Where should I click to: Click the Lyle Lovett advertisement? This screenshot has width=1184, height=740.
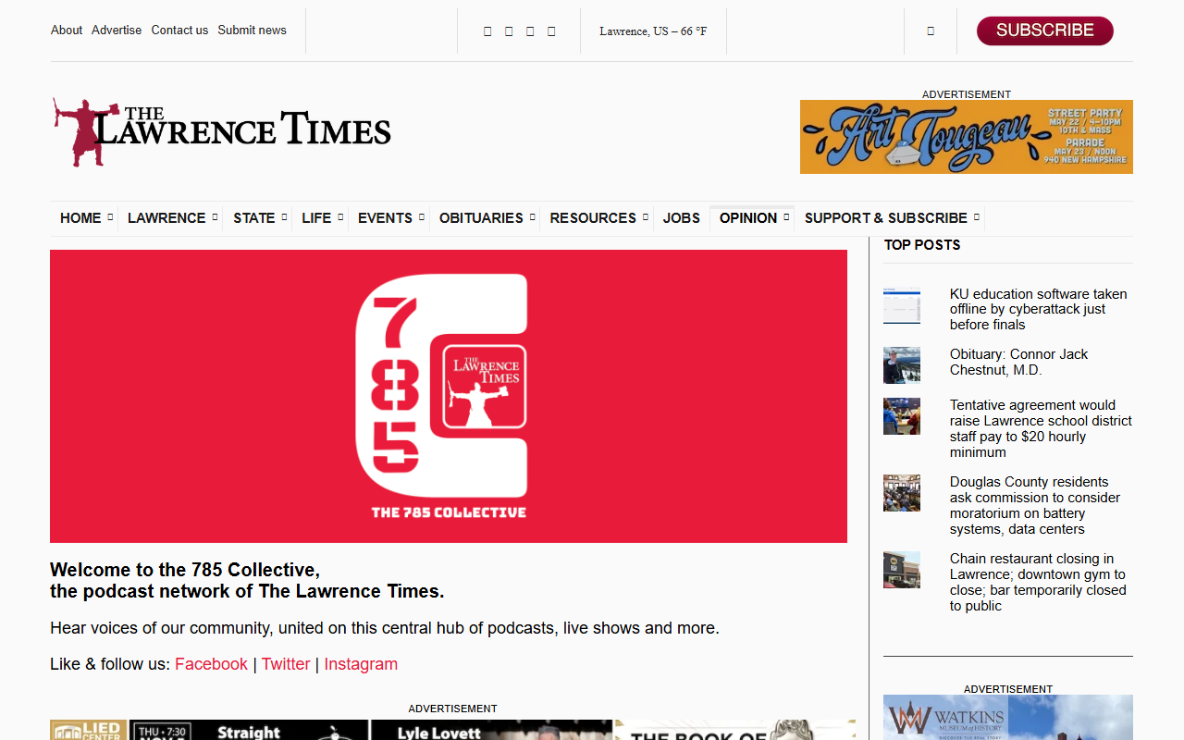[x=492, y=730]
